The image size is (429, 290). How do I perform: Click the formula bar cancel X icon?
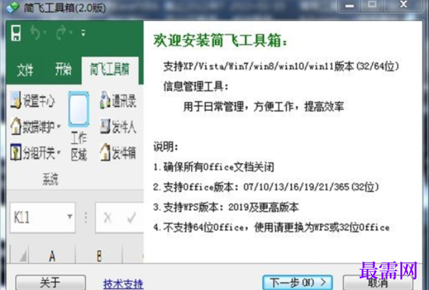(108, 218)
